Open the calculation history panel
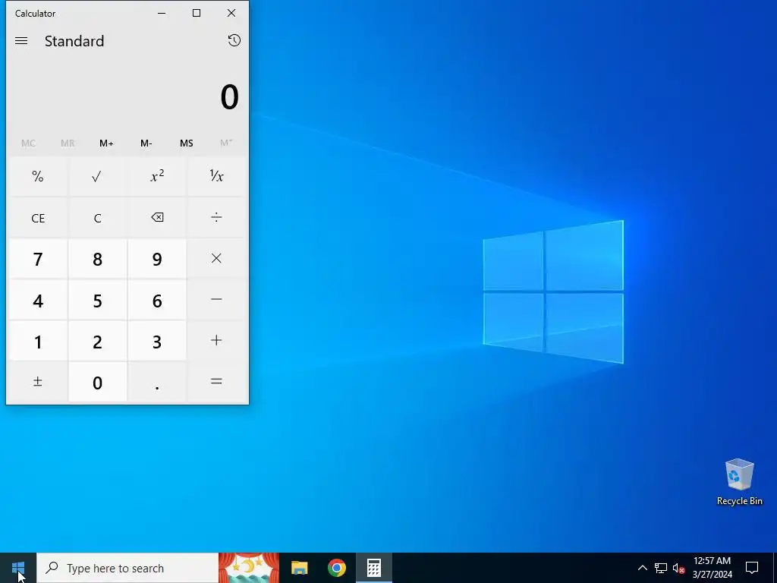 coord(234,41)
